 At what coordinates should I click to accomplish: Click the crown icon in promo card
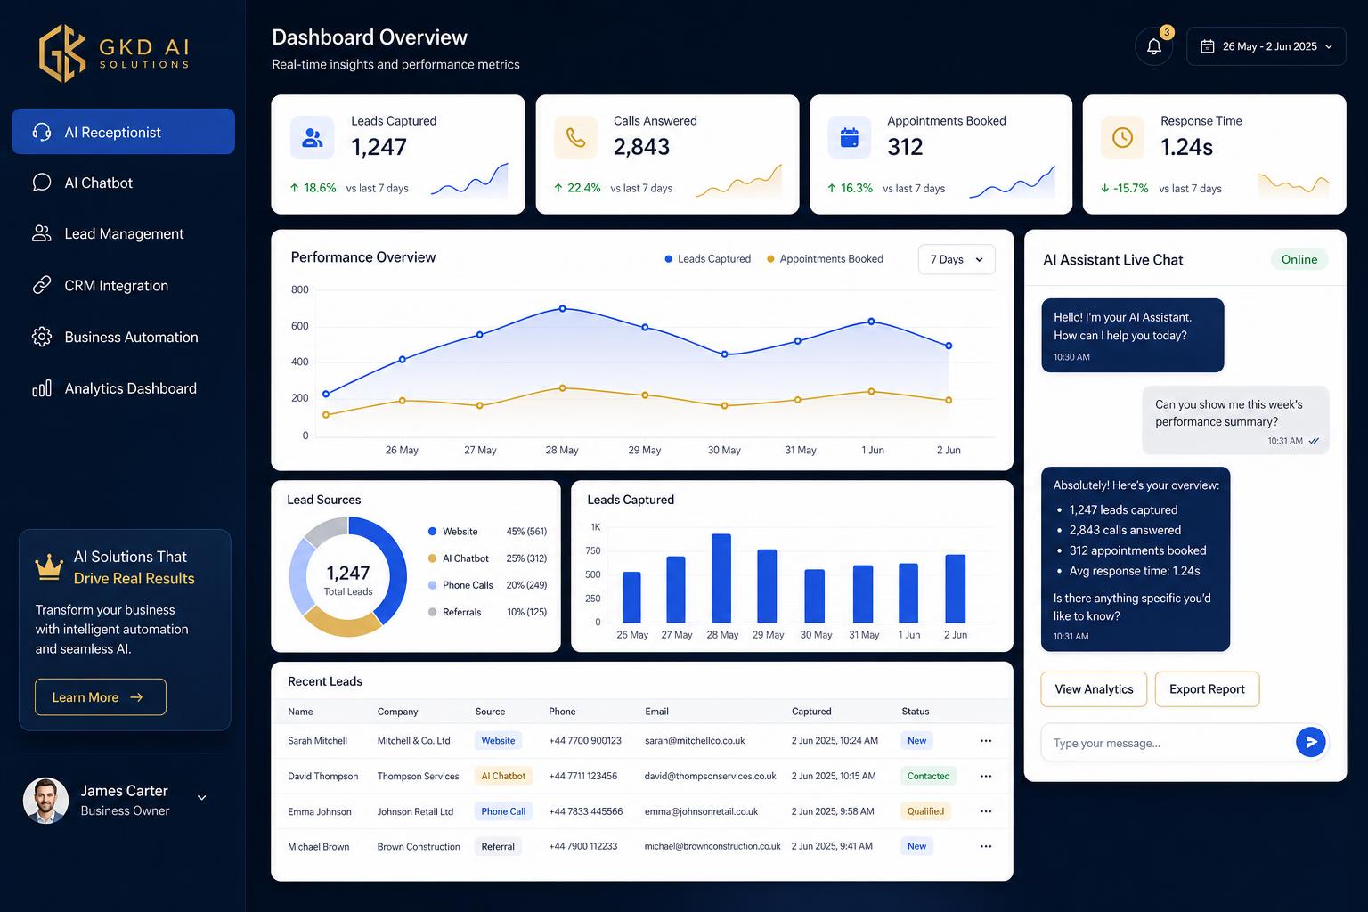click(x=48, y=566)
